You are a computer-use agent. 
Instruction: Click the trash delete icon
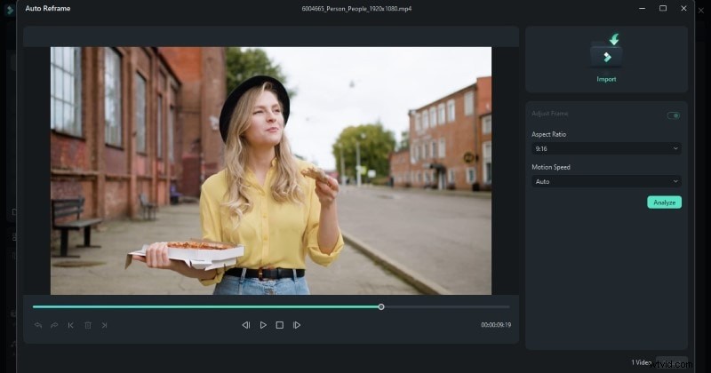(88, 325)
